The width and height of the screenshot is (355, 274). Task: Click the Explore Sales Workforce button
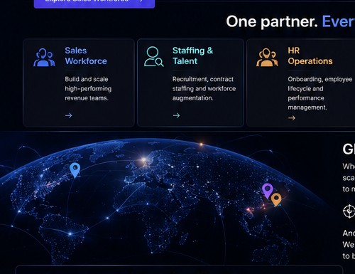[x=94, y=4]
